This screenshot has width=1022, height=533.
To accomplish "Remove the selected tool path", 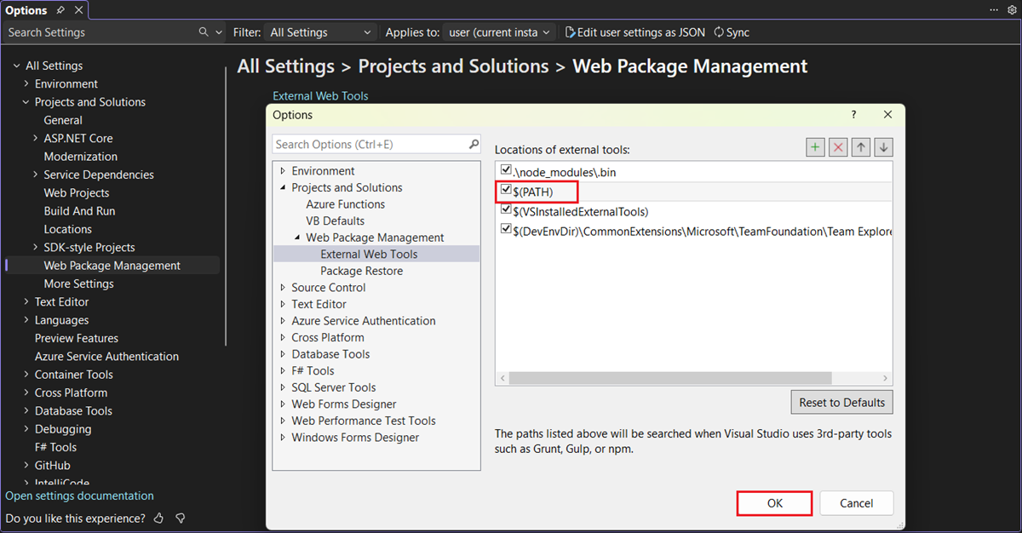I will (837, 146).
